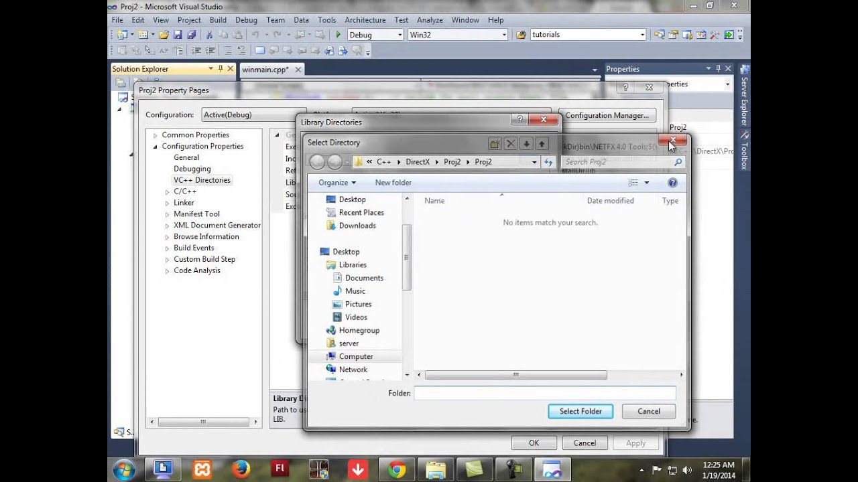
Task: Click the New Project toolbar icon
Action: [122, 35]
